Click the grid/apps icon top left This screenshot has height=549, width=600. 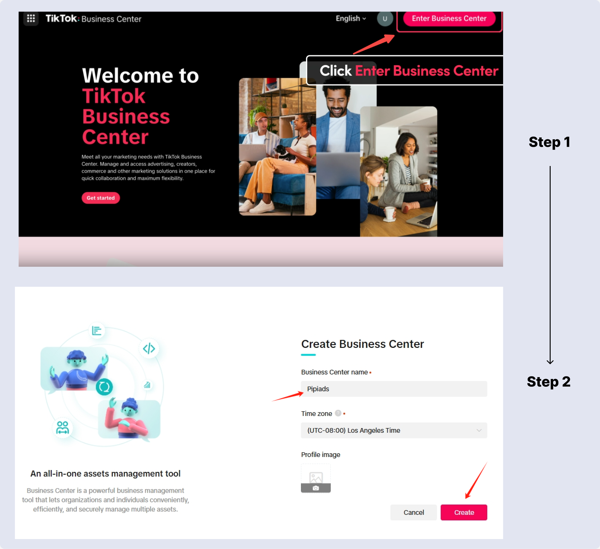(x=30, y=18)
